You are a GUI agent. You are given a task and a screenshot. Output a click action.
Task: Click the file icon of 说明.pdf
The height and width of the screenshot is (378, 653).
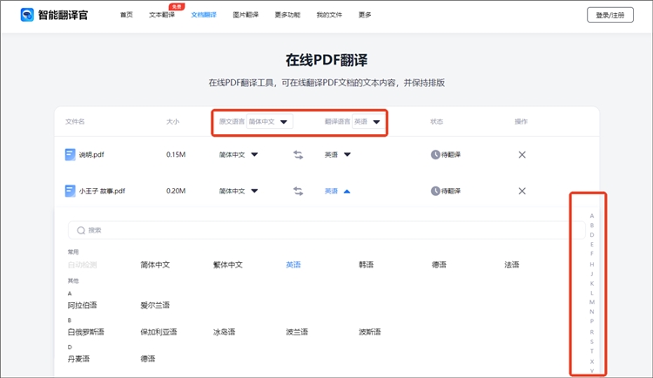70,155
